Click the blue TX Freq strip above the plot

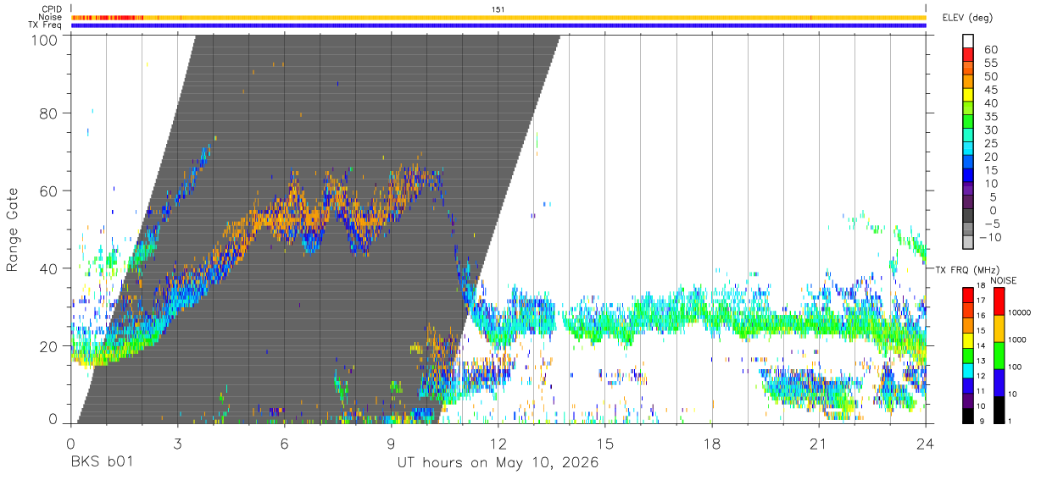tap(498, 25)
